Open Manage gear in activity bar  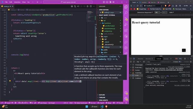tap(126, 98)
